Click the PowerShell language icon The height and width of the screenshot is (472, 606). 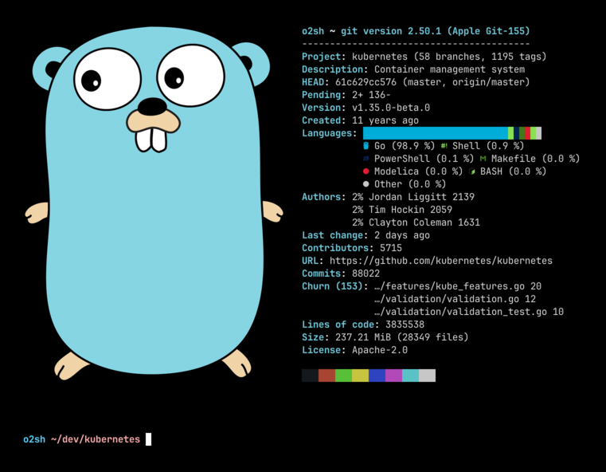(366, 159)
